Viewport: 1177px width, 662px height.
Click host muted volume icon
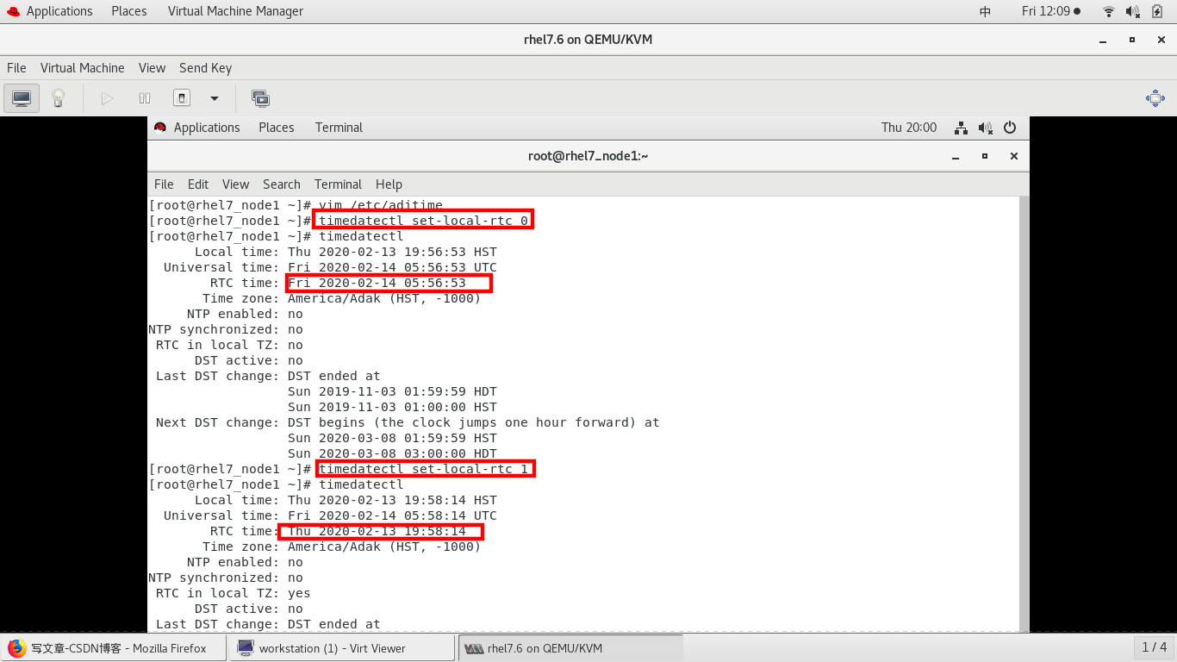pos(1133,11)
